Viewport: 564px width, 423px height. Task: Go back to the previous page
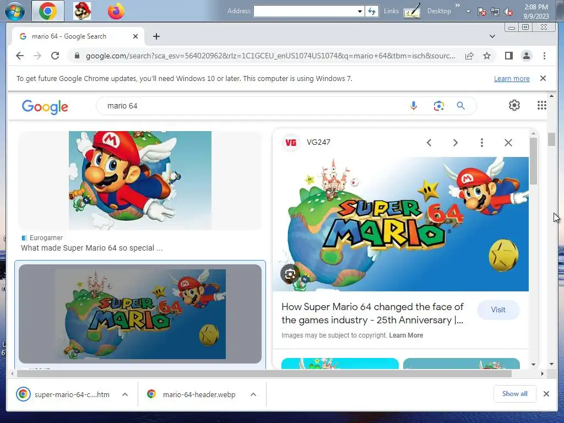20,56
